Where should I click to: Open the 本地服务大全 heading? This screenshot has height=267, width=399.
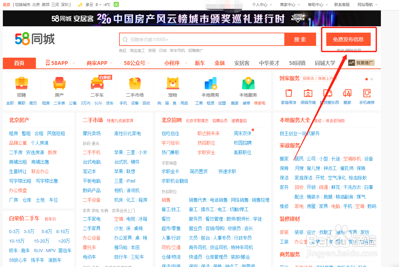click(295, 120)
